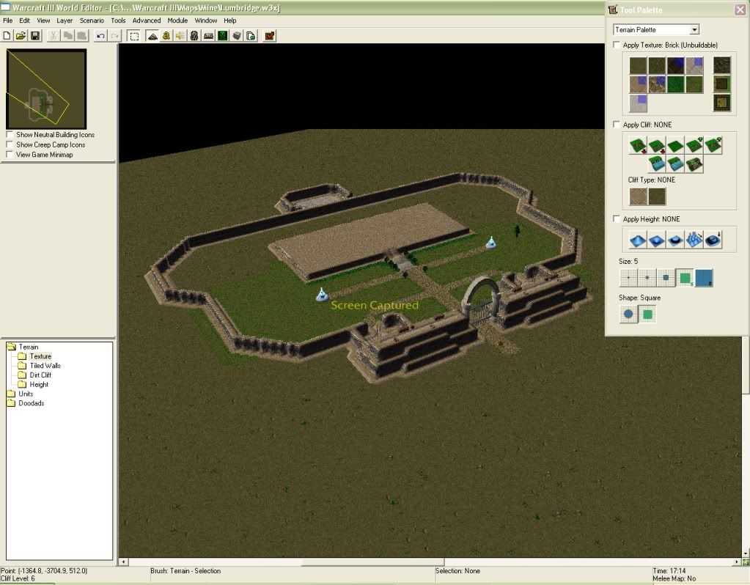750x585 pixels.
Task: Save the map with floppy disk icon
Action: (x=35, y=36)
